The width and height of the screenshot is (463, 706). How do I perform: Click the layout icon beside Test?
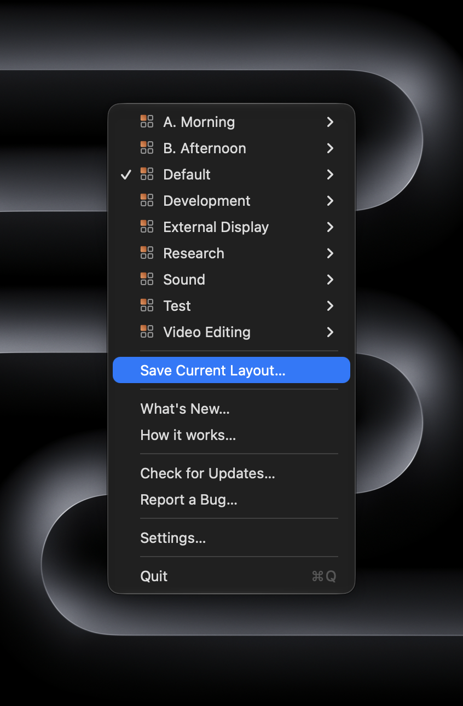[x=147, y=305]
